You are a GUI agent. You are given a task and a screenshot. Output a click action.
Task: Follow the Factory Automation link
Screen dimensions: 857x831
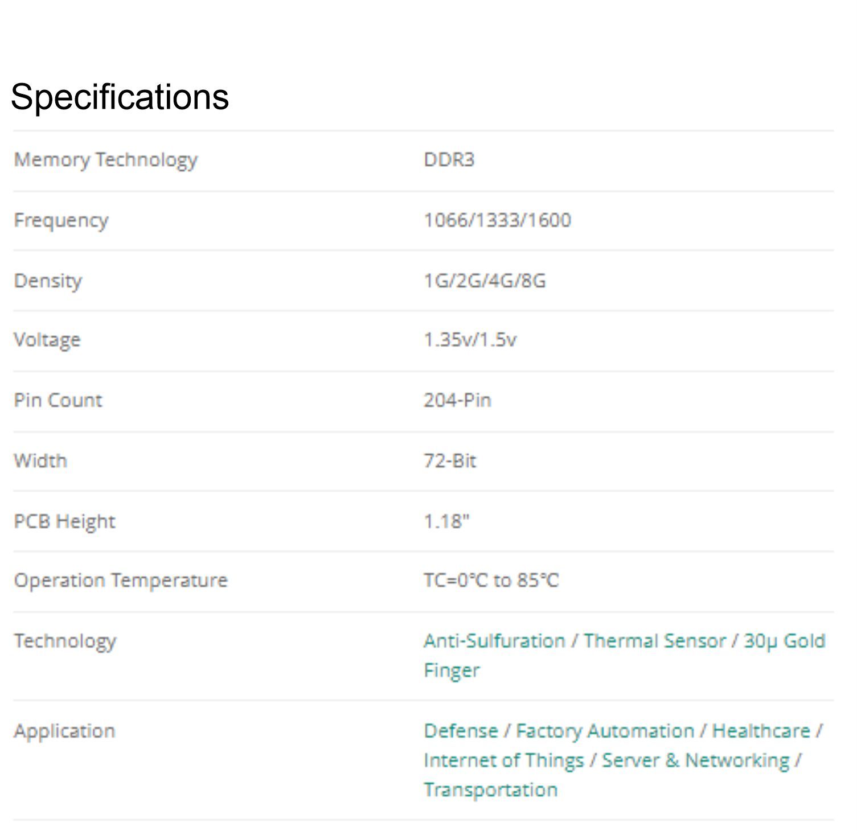(605, 731)
